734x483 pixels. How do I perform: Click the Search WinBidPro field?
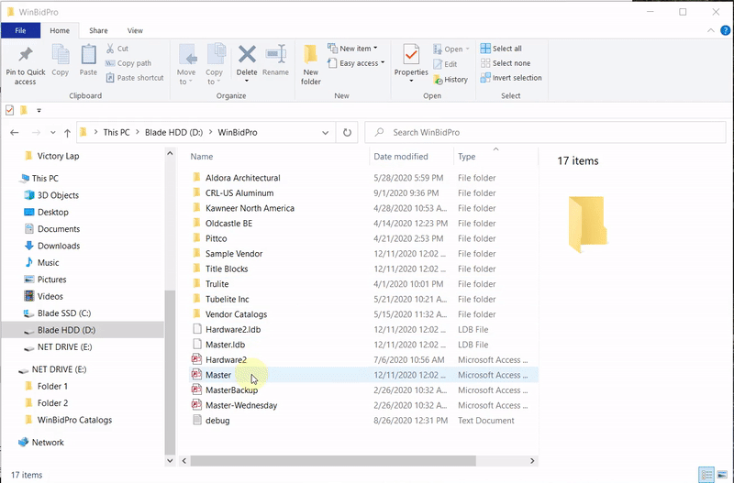[545, 132]
